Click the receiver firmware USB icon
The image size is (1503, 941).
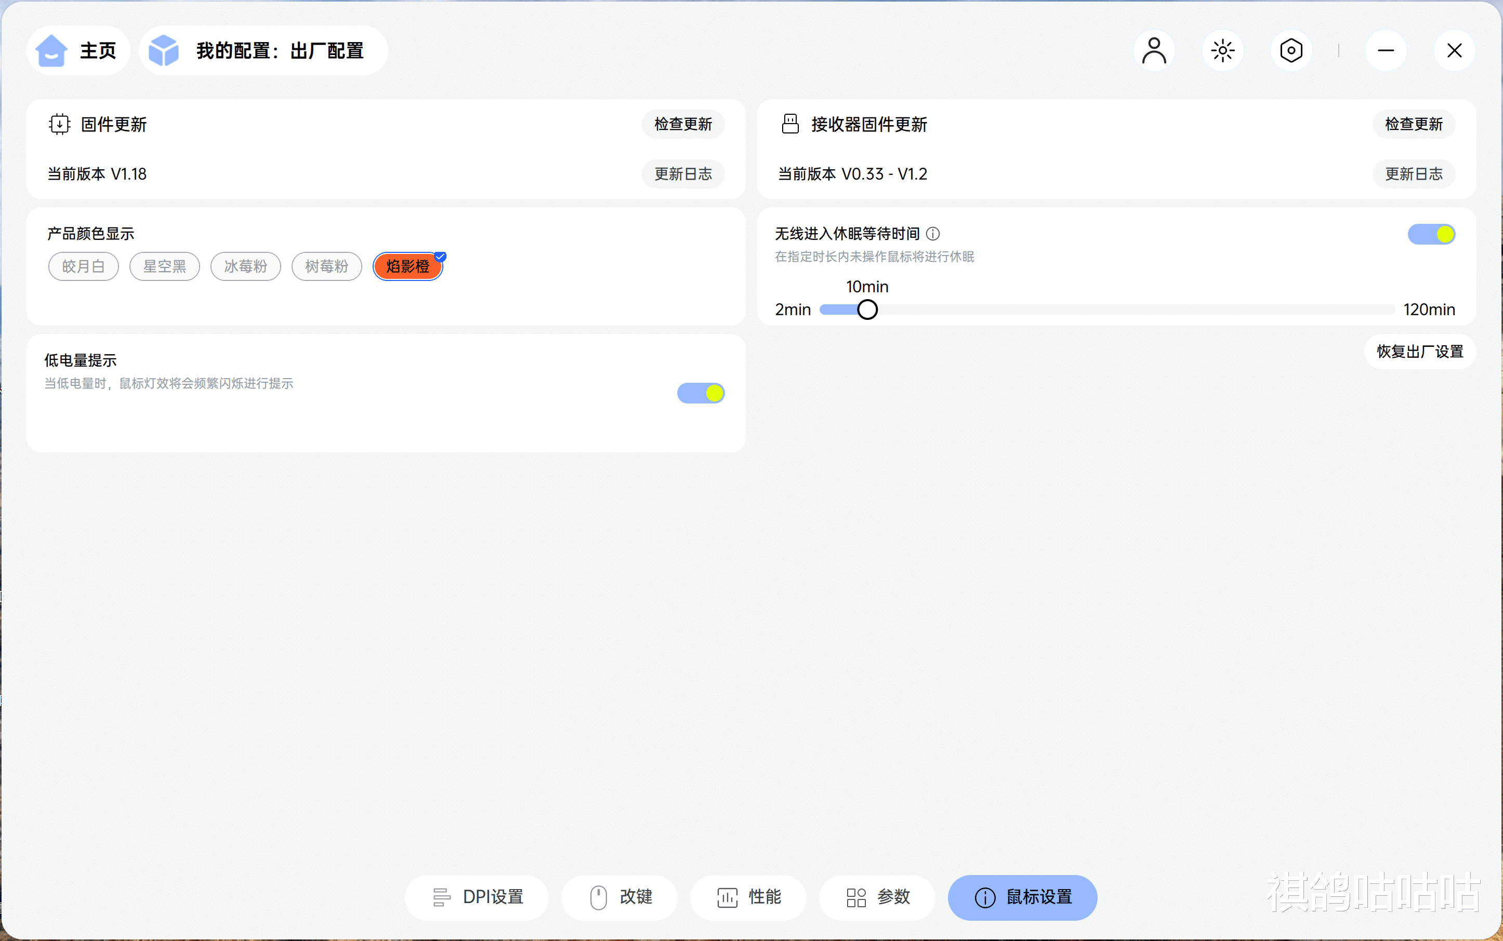(790, 124)
